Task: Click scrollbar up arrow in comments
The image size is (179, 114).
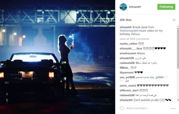Action: pyautogui.click(x=178, y=26)
